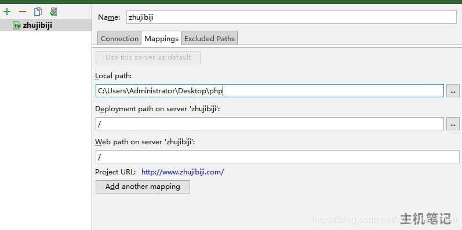Click the ftp icon beside zhujibiji
462x230 pixels.
[x=17, y=25]
